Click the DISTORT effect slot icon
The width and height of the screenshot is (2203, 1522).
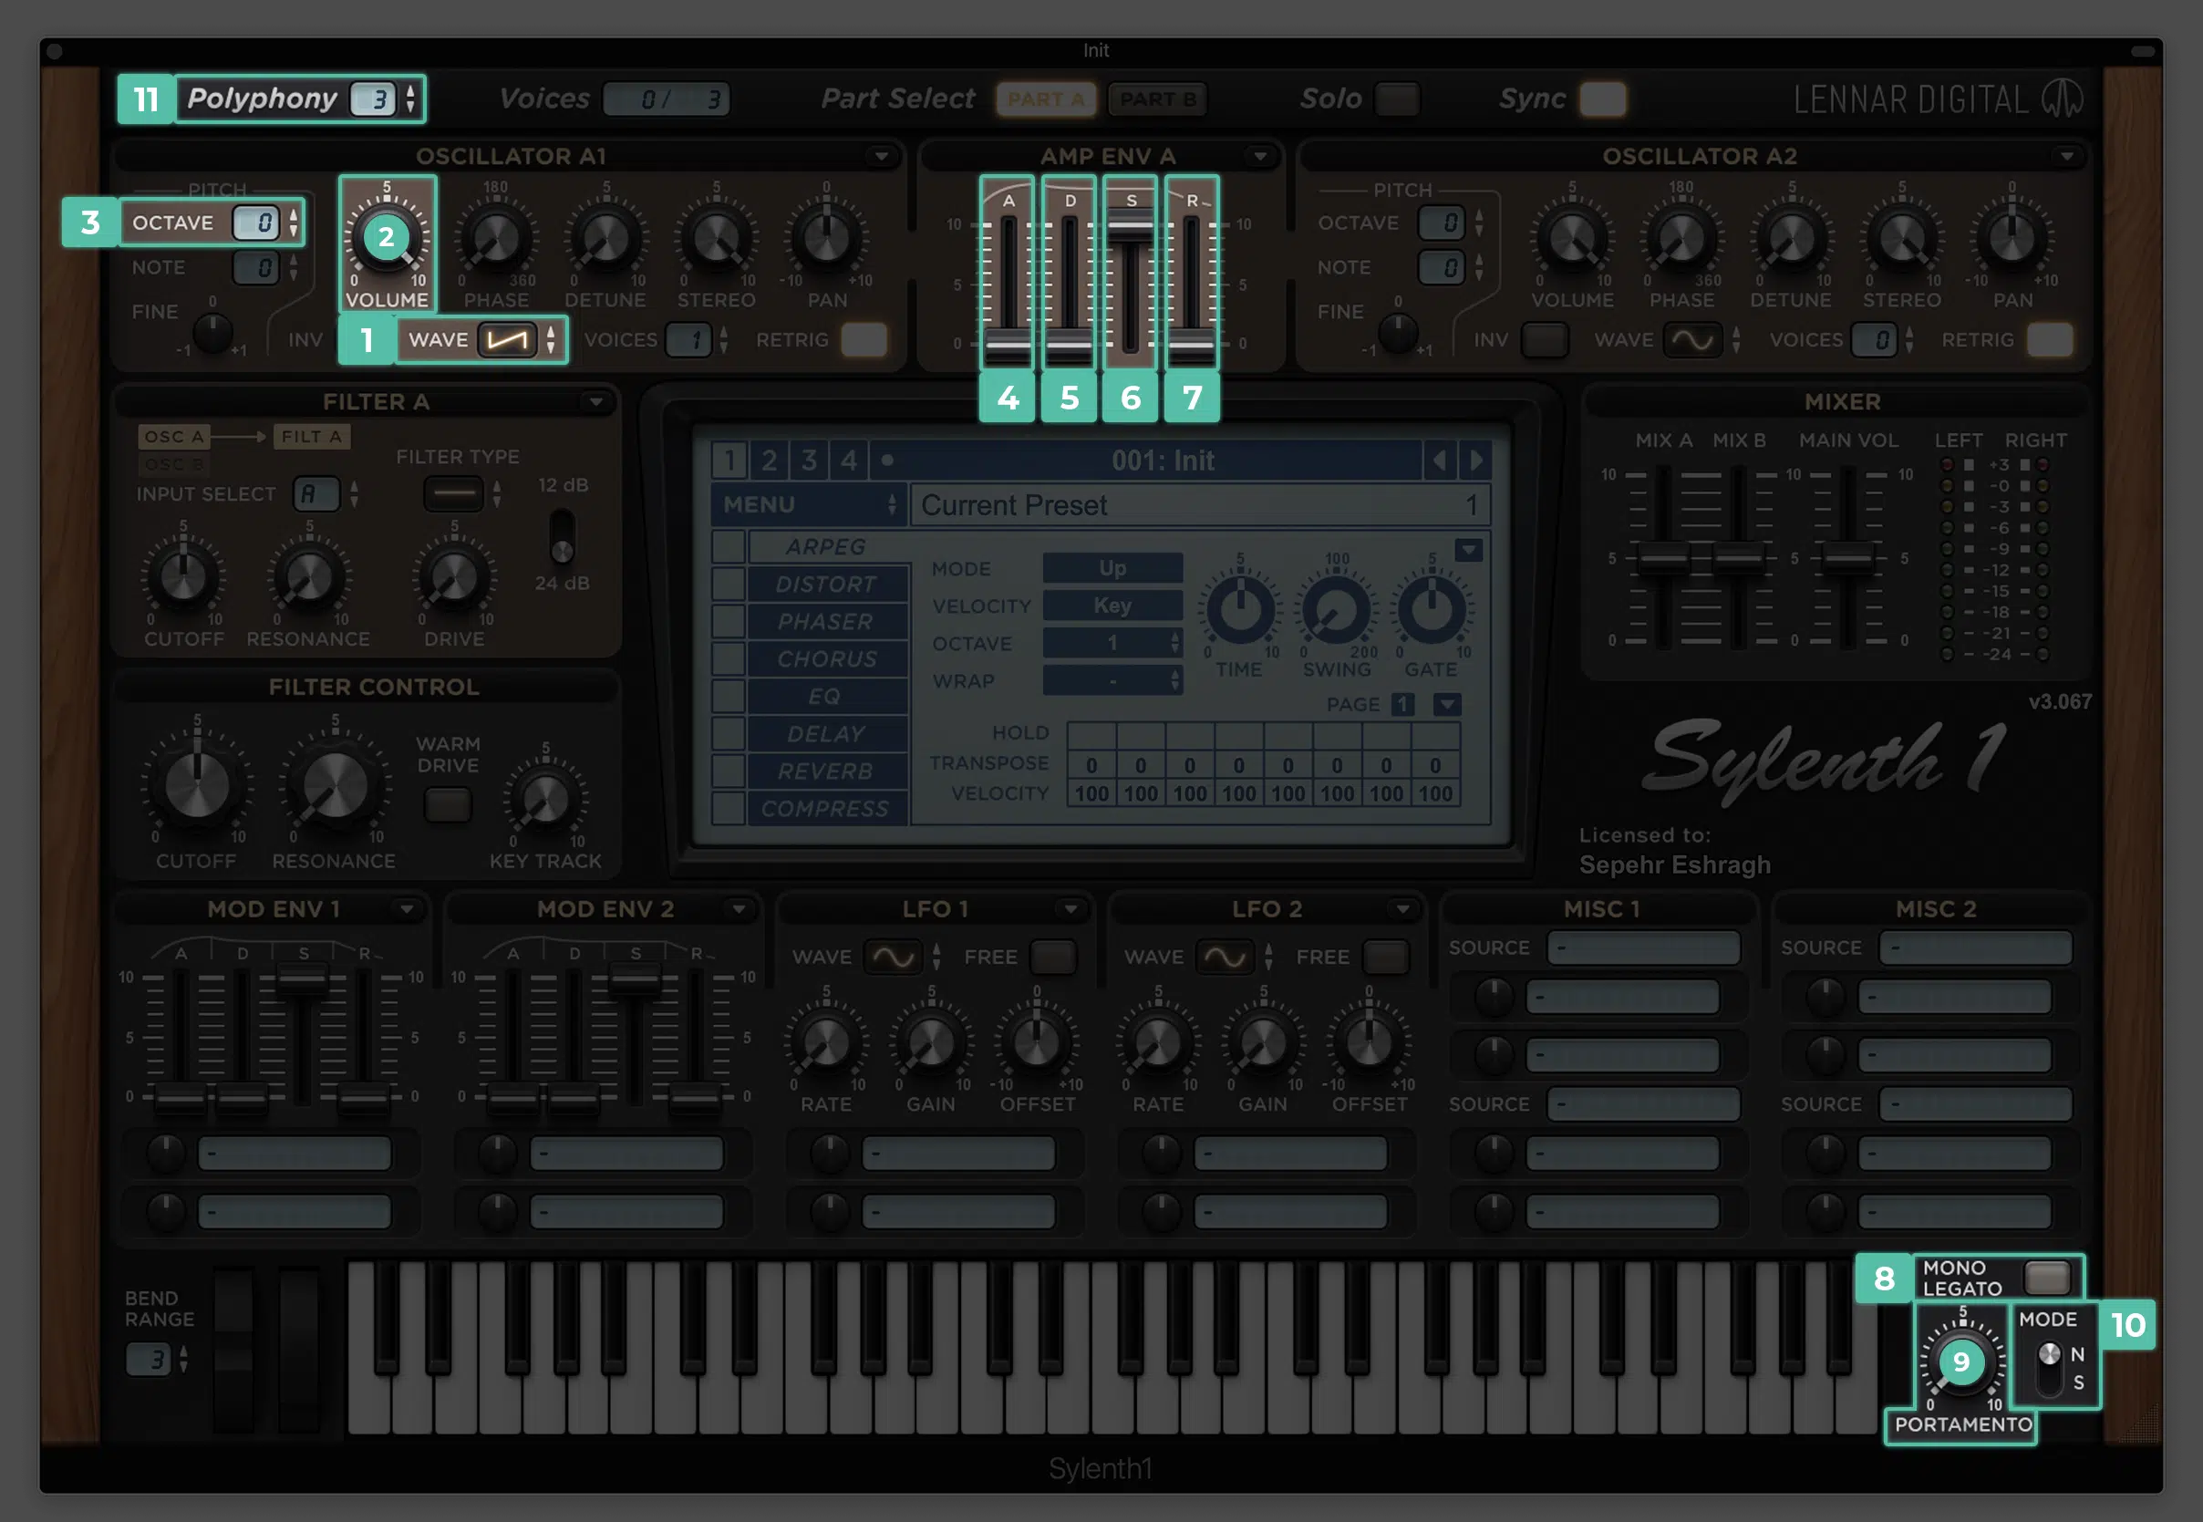(x=822, y=583)
